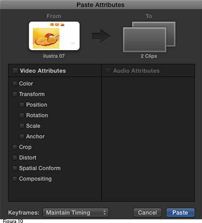Screen dimensions: 202x223
Task: Toggle the Anchor checkbox
Action: point(22,136)
